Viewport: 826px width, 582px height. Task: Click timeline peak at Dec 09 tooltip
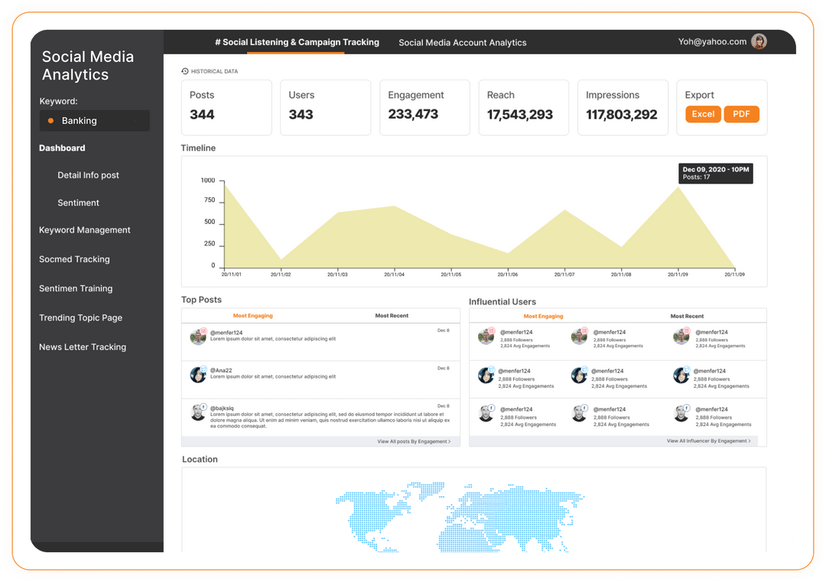coord(678,187)
